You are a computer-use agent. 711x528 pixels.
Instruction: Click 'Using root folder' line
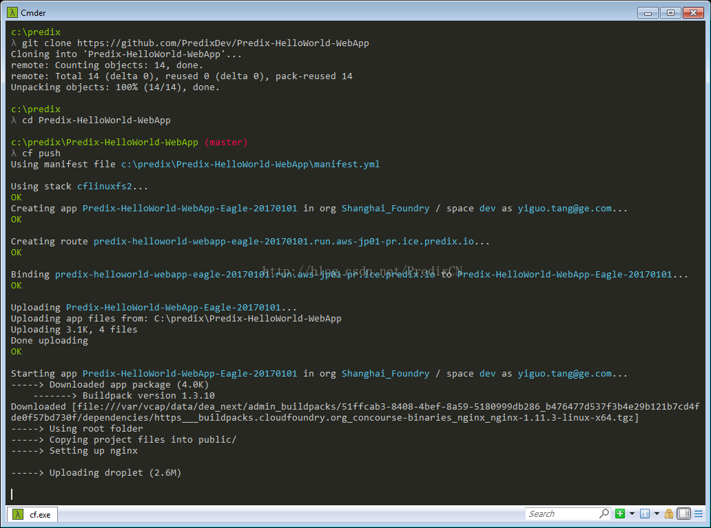click(77, 429)
